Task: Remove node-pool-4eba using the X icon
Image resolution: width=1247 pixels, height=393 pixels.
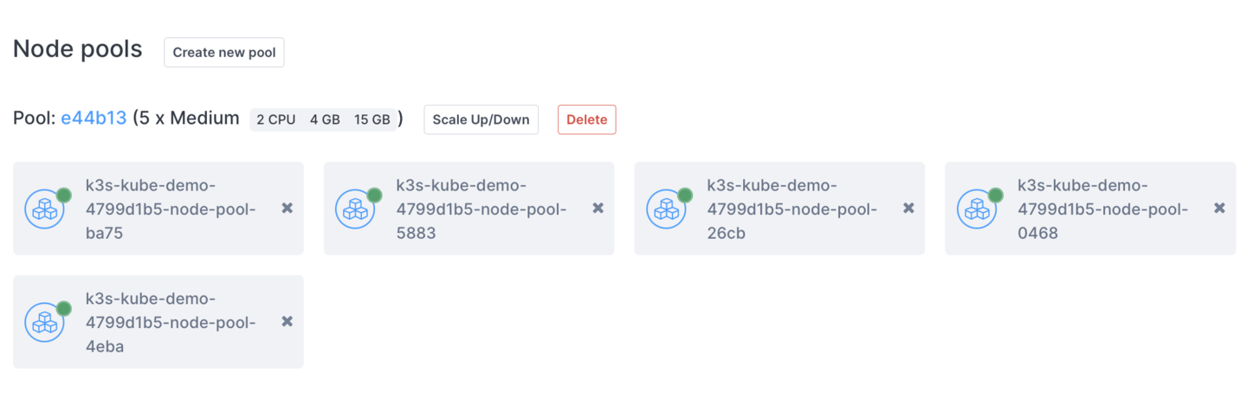Action: click(x=288, y=321)
